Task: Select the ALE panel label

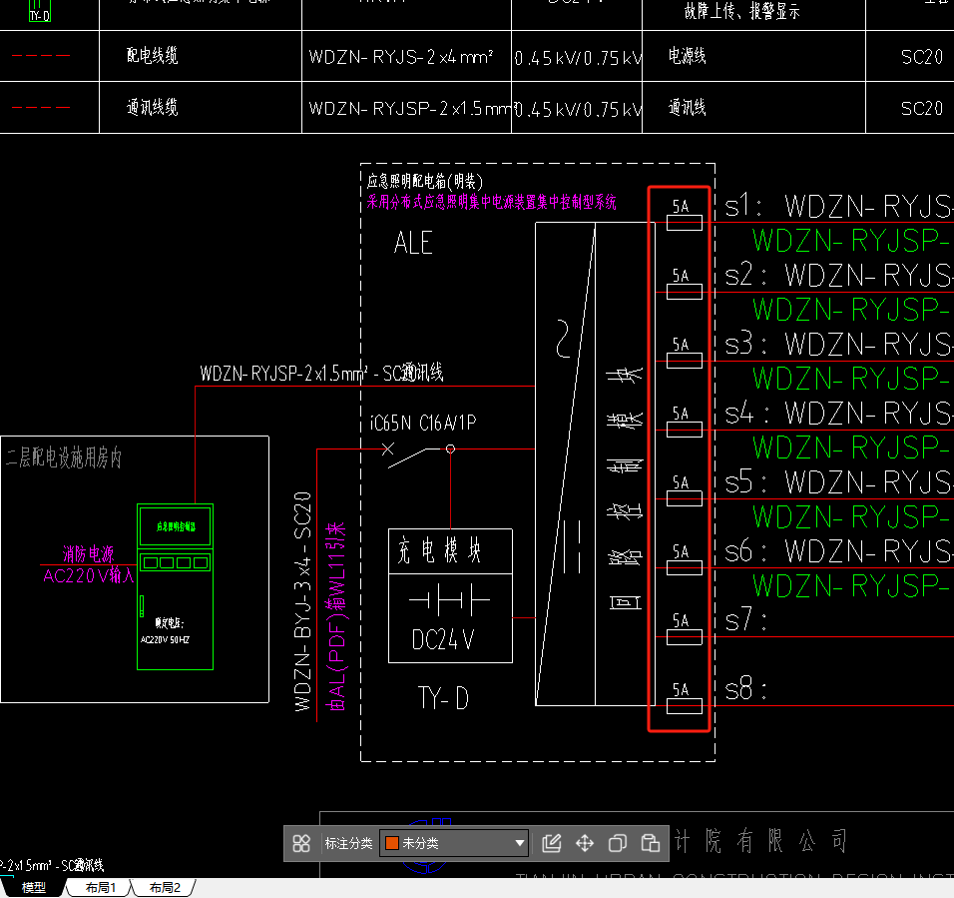Action: tap(413, 243)
